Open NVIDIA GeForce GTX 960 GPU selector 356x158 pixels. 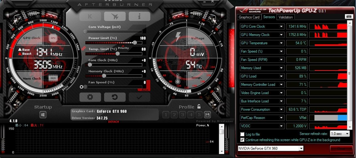tap(270, 149)
